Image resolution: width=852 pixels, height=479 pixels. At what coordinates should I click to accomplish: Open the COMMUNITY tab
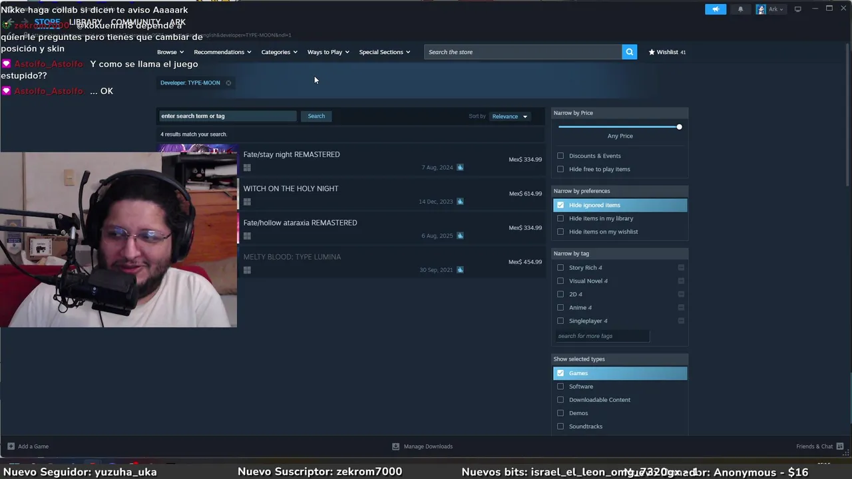point(136,22)
